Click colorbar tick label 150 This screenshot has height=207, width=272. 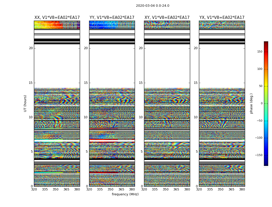point(260,51)
